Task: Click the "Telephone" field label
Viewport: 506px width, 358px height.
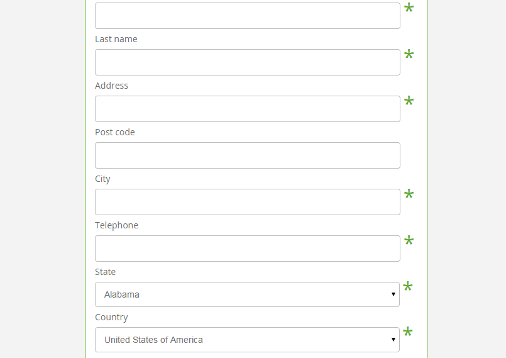Action: (116, 225)
